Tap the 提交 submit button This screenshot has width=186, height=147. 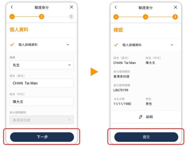pos(146,137)
